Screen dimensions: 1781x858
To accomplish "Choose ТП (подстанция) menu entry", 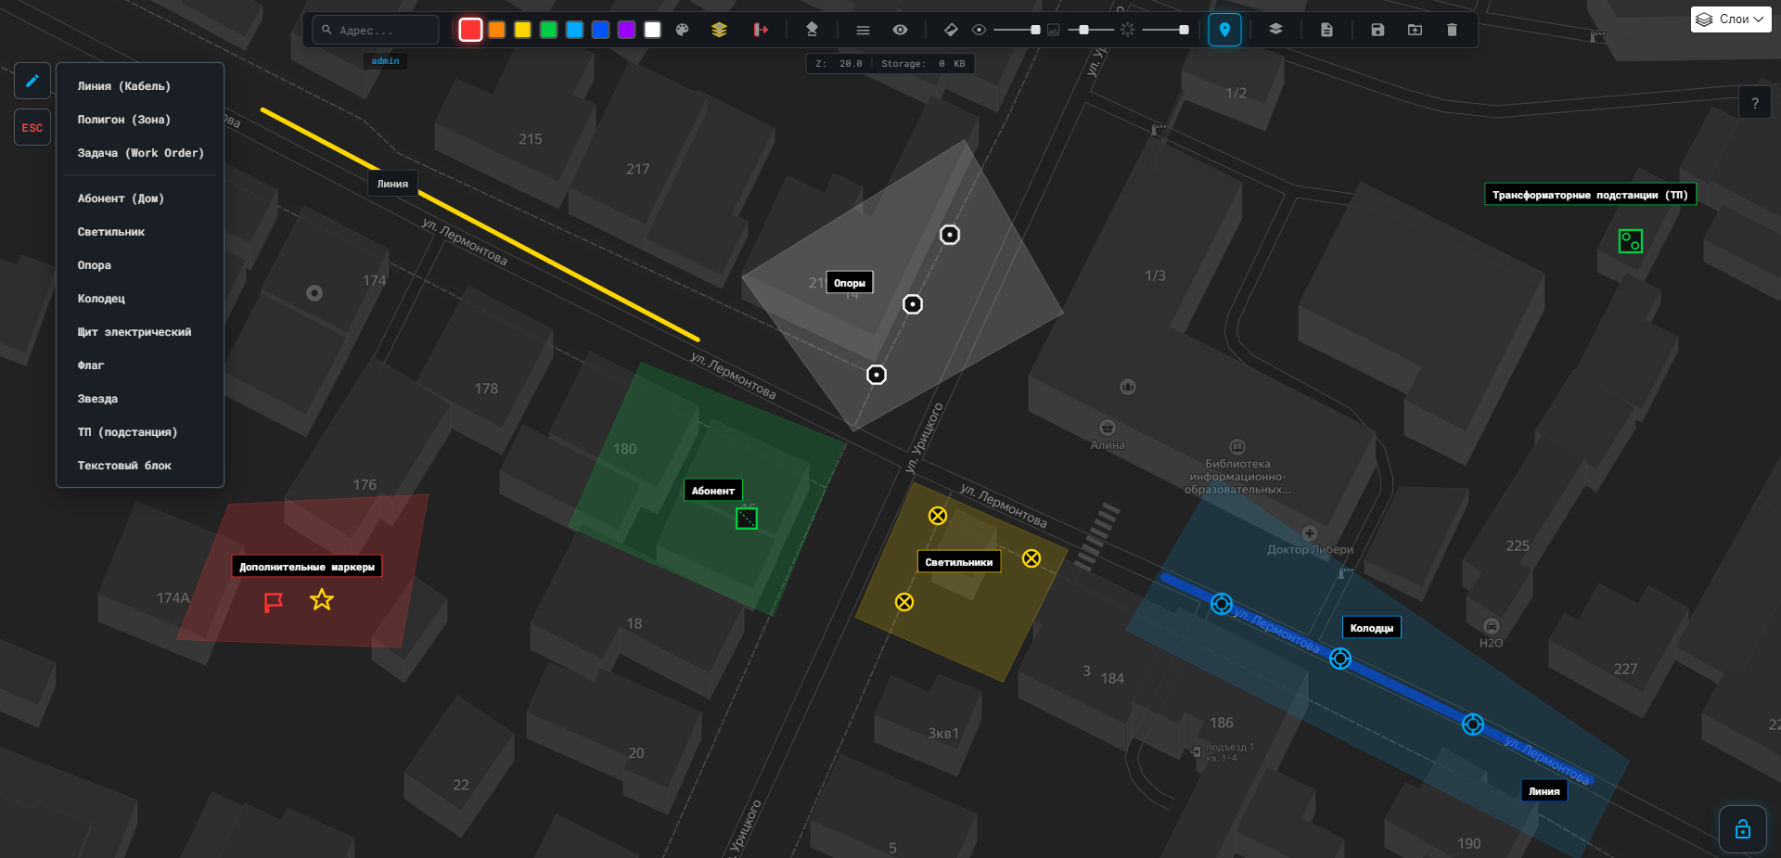I will pyautogui.click(x=127, y=432).
